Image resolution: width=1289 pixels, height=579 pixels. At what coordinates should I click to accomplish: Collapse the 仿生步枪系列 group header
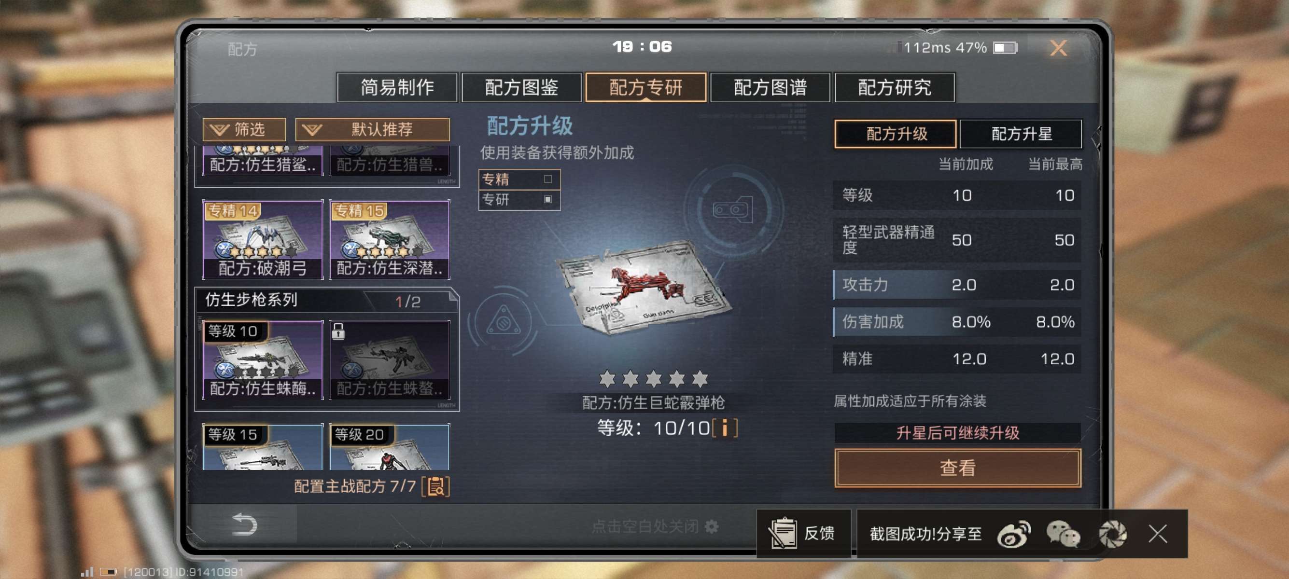tap(326, 301)
